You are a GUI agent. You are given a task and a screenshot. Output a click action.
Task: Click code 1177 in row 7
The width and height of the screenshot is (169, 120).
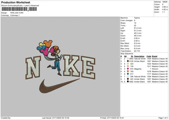149,74
